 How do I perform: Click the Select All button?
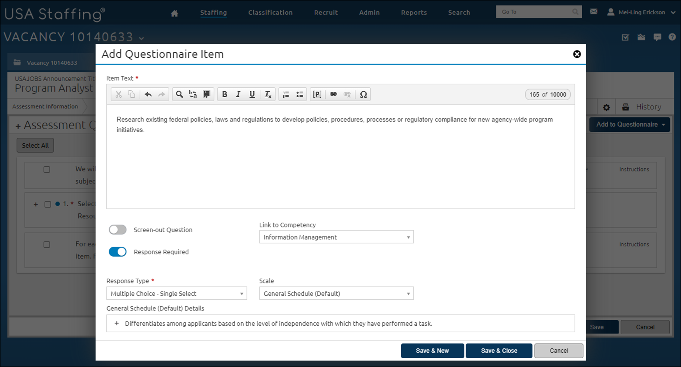pyautogui.click(x=35, y=145)
